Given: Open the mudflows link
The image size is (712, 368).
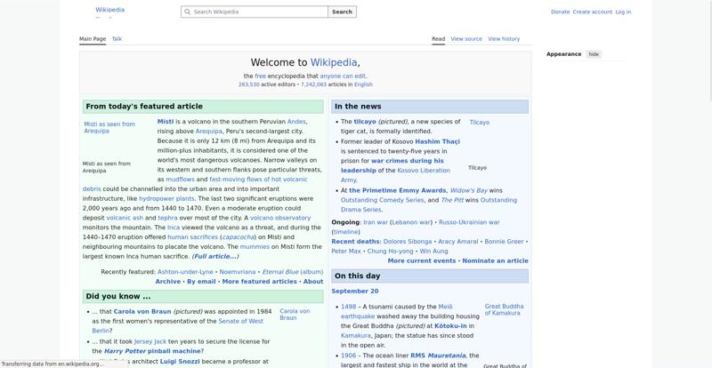Looking at the screenshot, I should coord(181,180).
